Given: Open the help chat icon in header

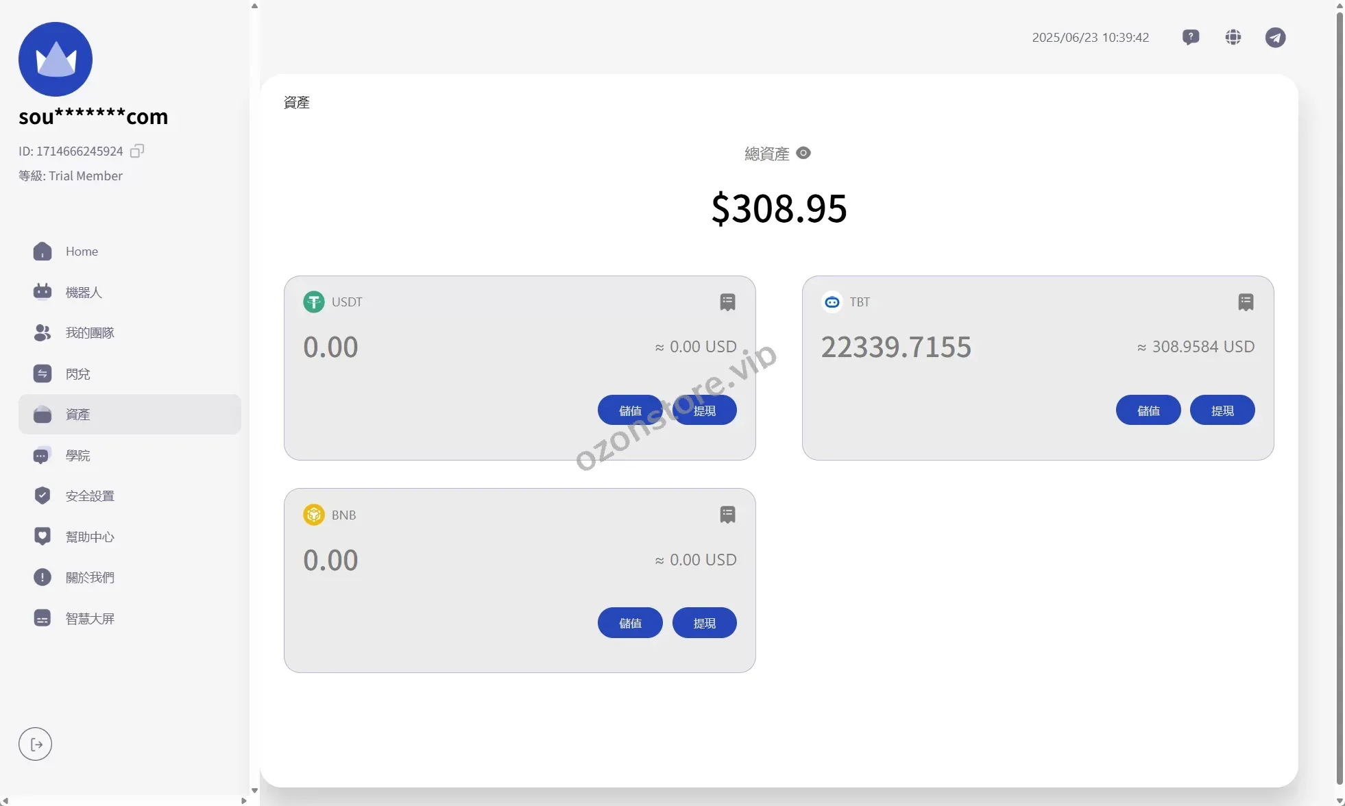Looking at the screenshot, I should (x=1191, y=37).
